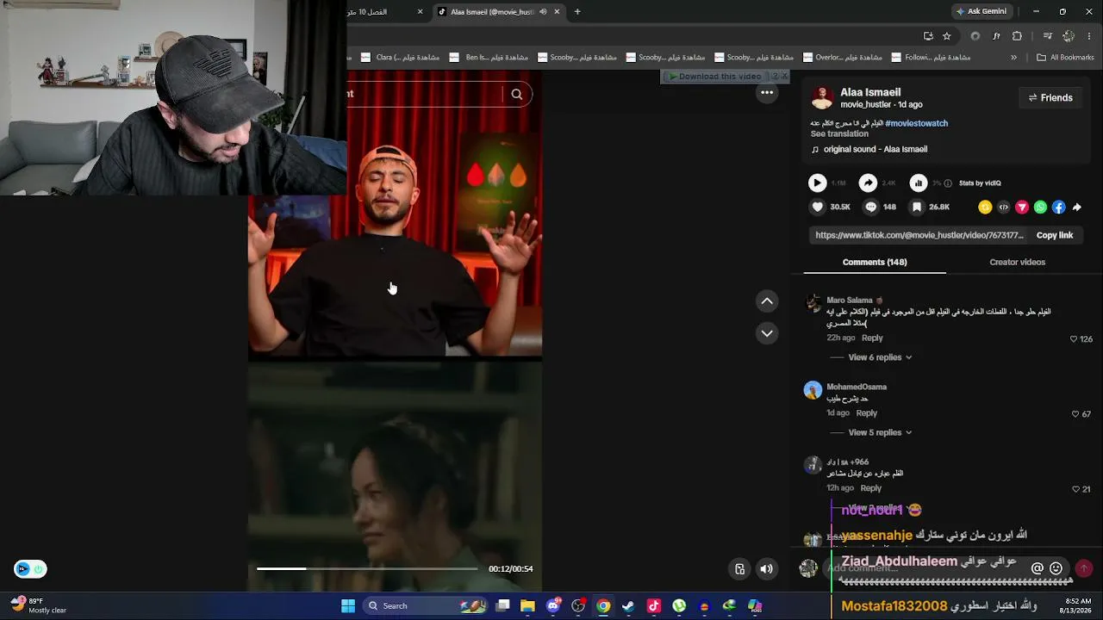
Task: Go to the previous video with up arrow
Action: pyautogui.click(x=767, y=301)
